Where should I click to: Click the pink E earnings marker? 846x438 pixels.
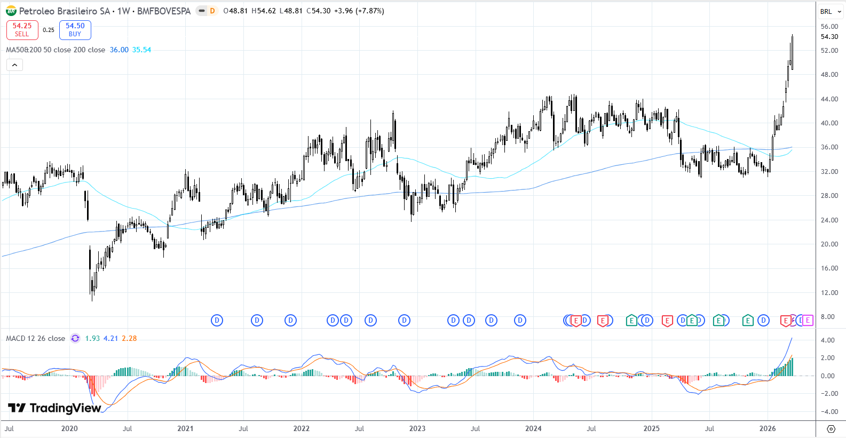pyautogui.click(x=808, y=320)
